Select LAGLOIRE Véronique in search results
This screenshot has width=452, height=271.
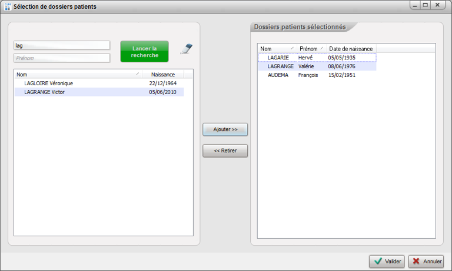(49, 83)
